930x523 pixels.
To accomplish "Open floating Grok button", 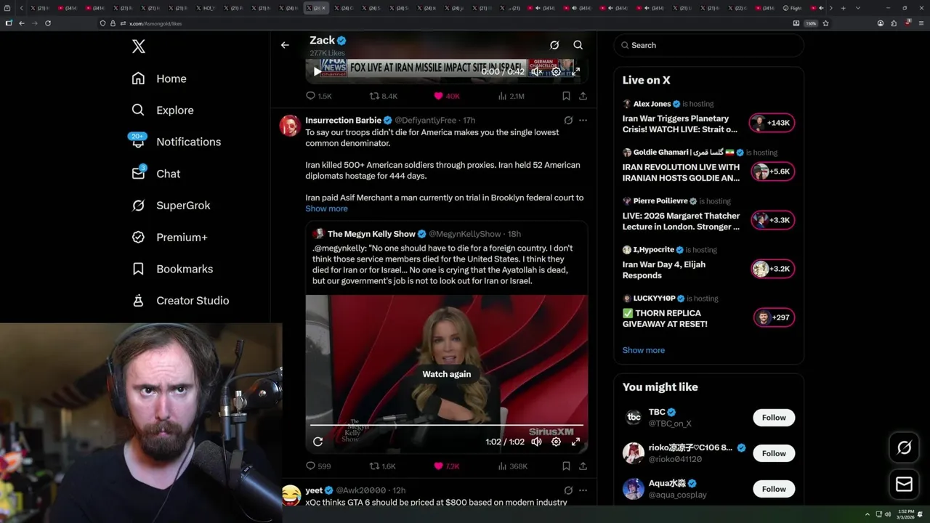I will coord(904,448).
